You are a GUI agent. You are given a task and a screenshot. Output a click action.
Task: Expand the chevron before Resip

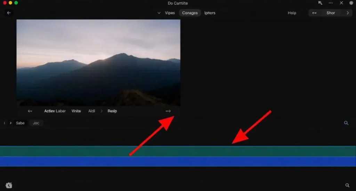tap(102, 111)
